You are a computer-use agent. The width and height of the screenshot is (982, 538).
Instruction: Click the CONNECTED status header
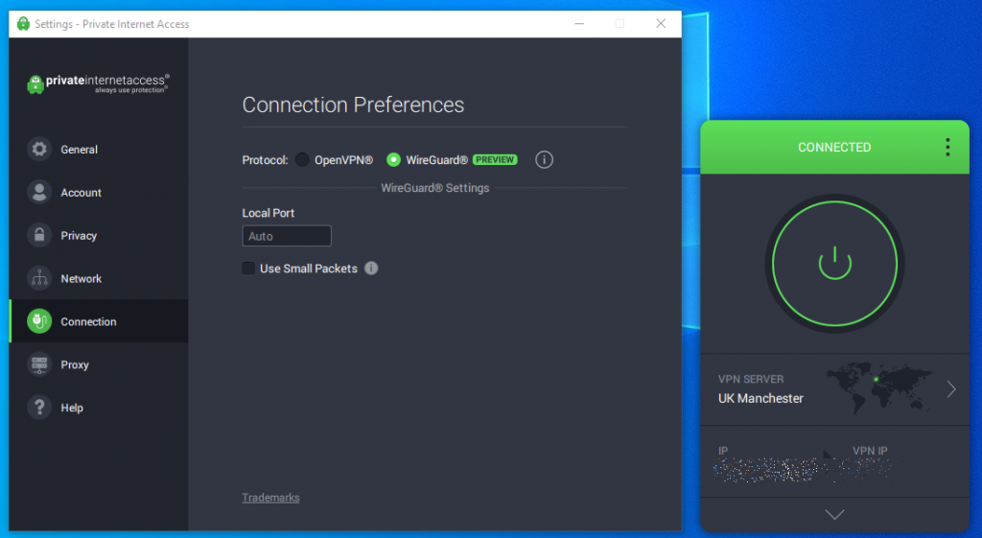coord(834,147)
